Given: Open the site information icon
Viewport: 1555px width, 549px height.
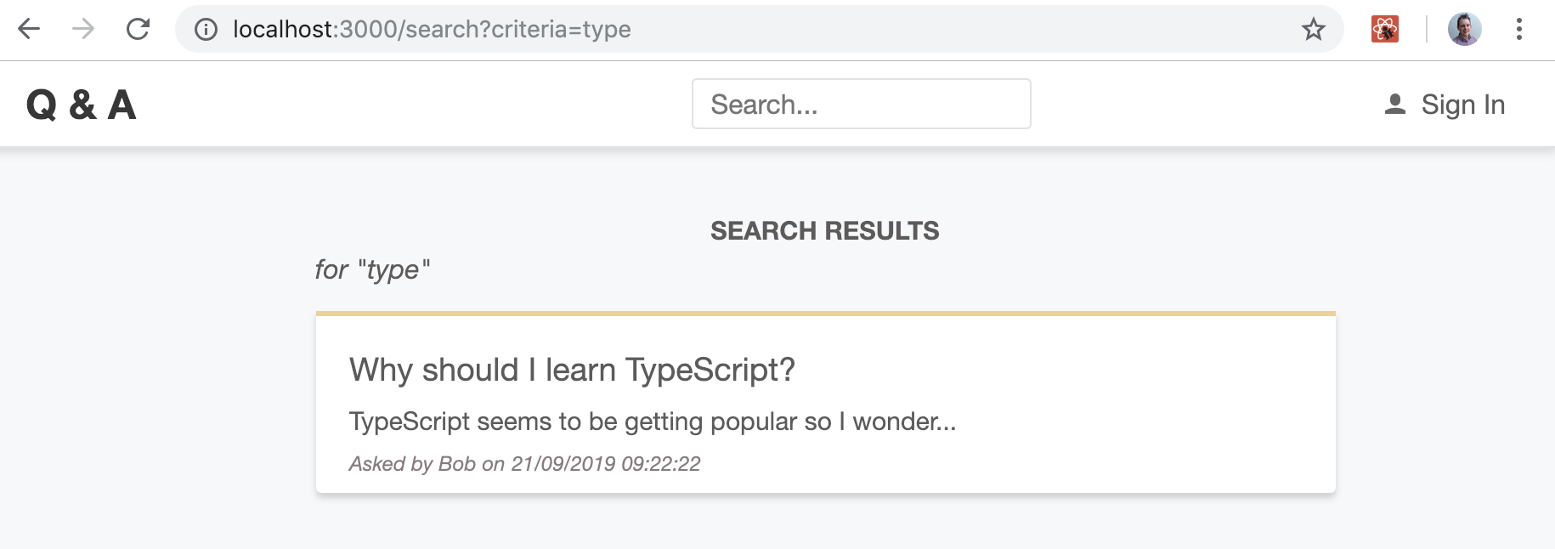Looking at the screenshot, I should pos(206,30).
